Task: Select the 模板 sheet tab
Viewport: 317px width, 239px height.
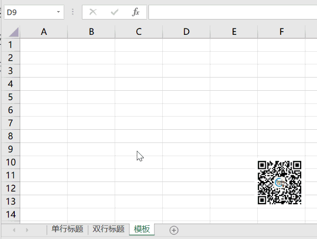Action: click(x=142, y=230)
